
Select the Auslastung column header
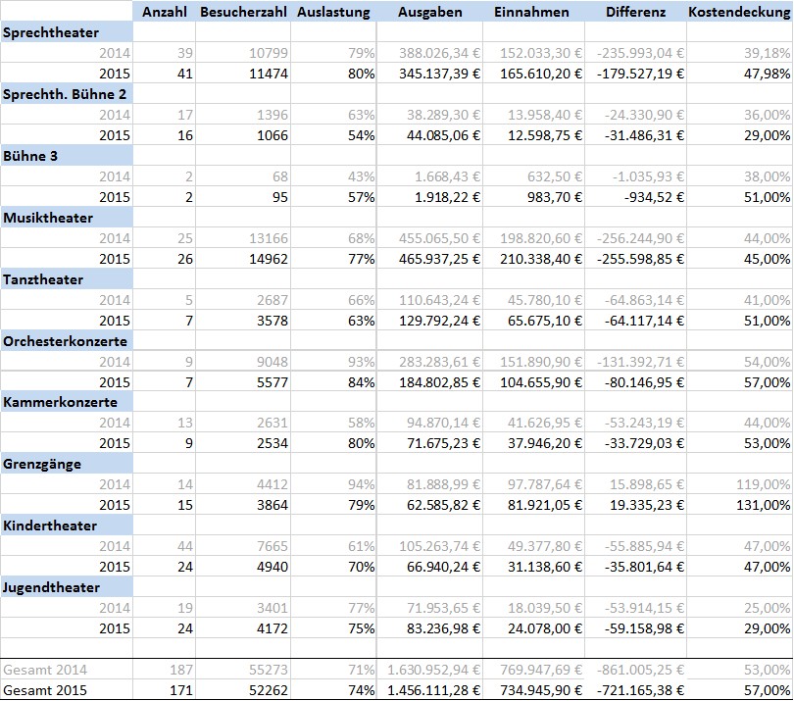click(333, 12)
